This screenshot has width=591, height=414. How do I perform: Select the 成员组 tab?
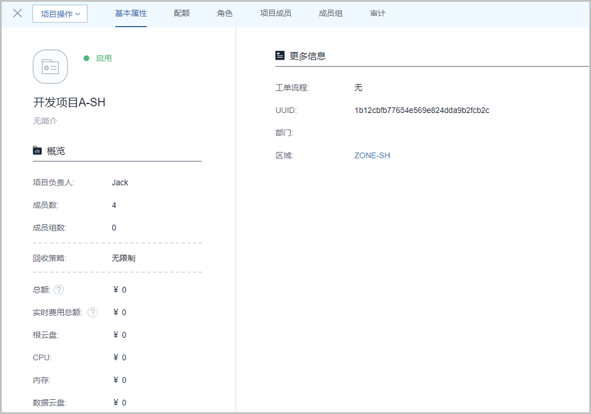pyautogui.click(x=330, y=13)
